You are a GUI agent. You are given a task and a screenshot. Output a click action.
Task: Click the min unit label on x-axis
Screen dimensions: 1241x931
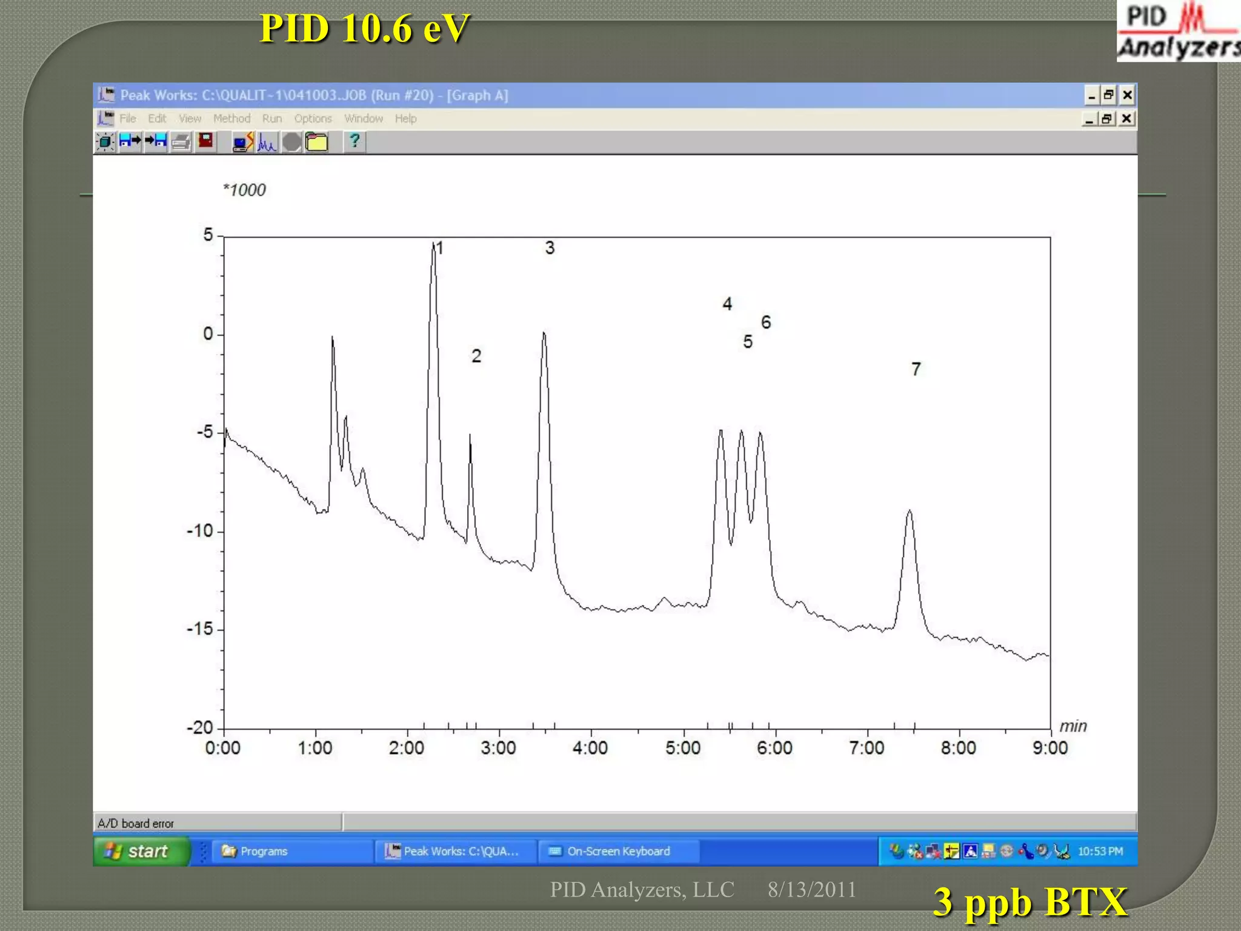click(1073, 726)
